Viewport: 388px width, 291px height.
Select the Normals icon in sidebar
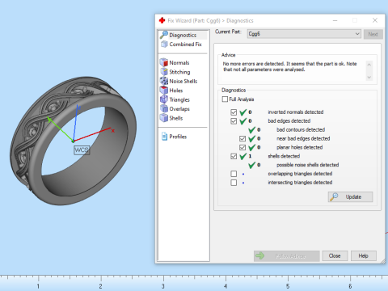coord(164,62)
